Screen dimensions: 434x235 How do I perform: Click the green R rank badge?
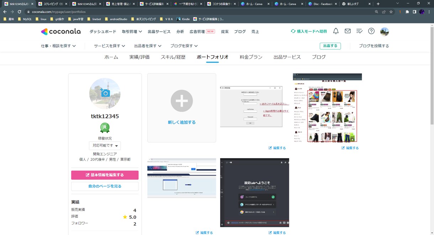click(x=105, y=128)
